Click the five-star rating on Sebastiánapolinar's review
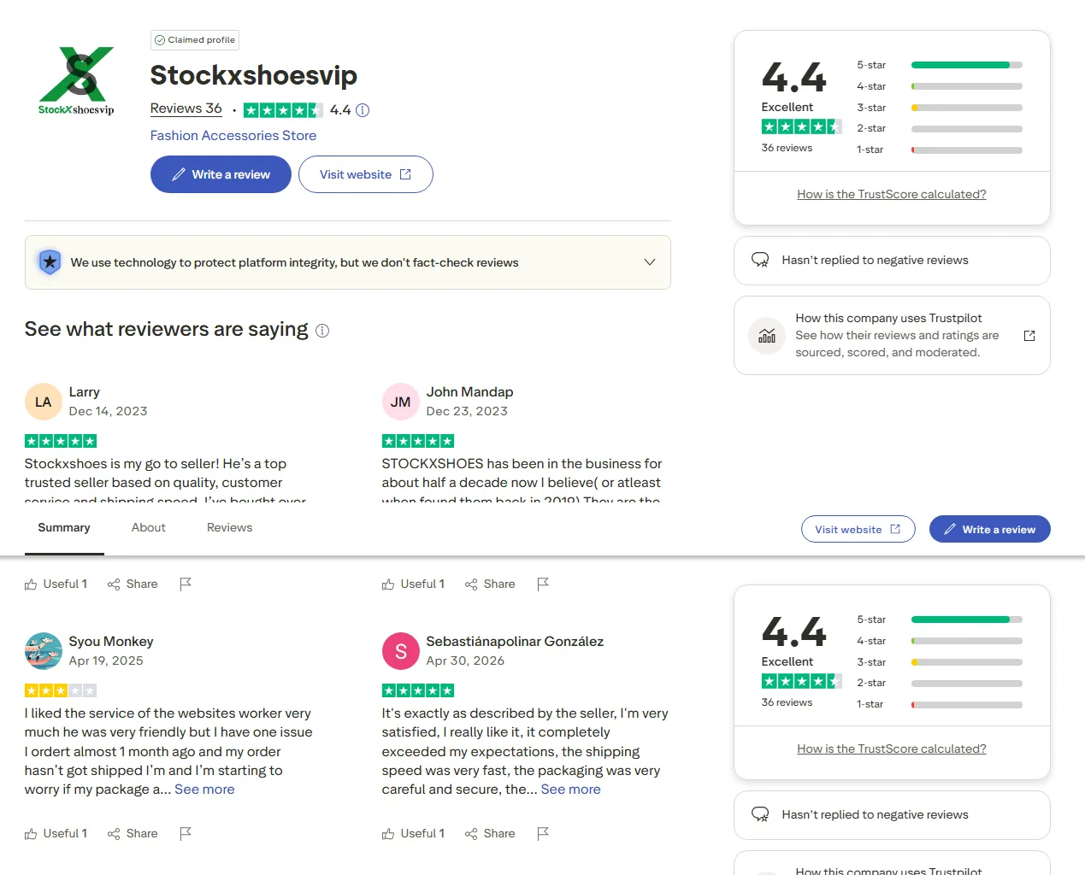 [x=418, y=690]
